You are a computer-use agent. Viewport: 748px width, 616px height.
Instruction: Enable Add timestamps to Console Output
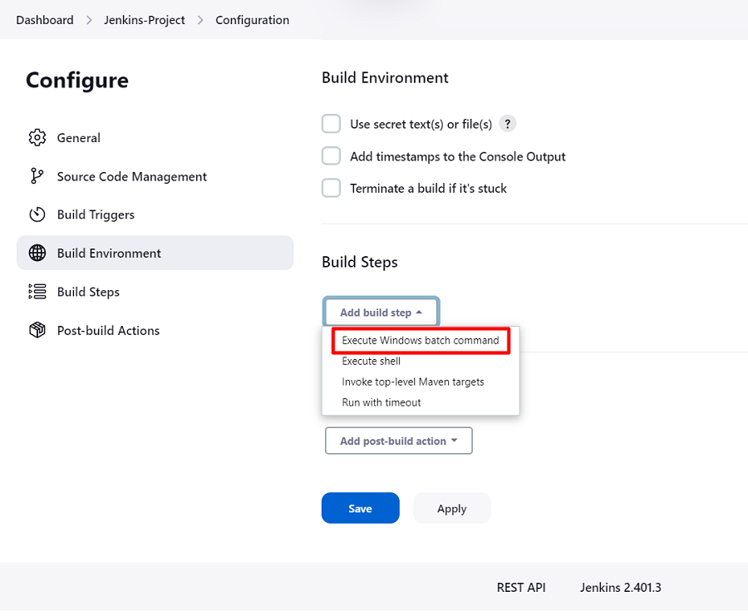[332, 156]
